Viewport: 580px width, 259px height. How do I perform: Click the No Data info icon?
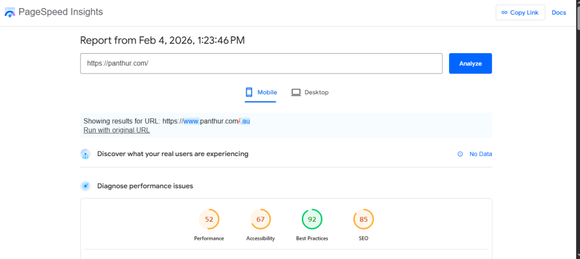click(460, 154)
